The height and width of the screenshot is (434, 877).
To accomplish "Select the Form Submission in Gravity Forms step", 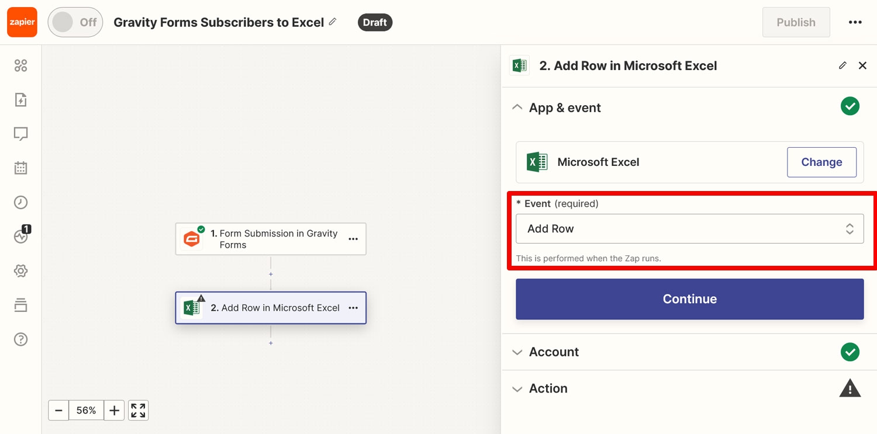I will click(271, 239).
